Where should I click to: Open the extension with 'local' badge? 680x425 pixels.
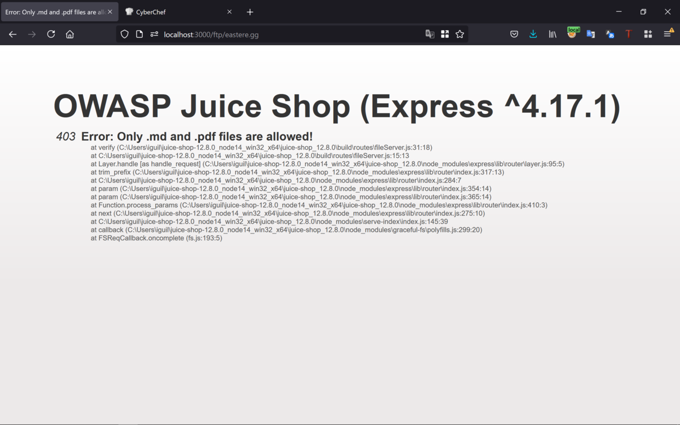pos(572,33)
